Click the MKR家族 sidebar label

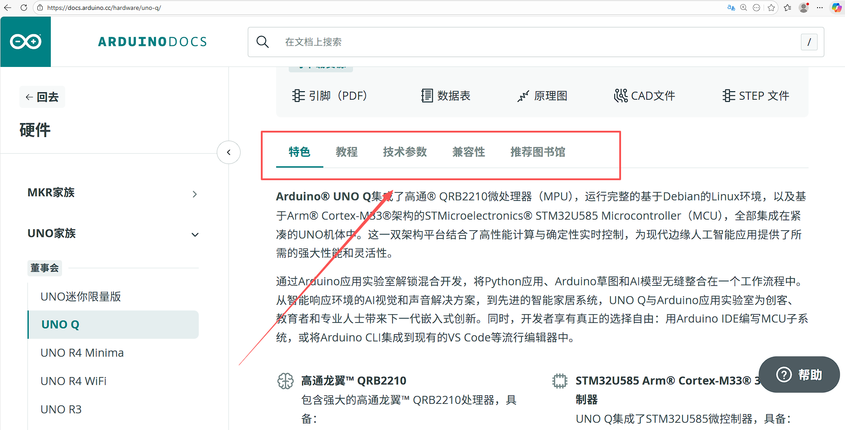(51, 193)
